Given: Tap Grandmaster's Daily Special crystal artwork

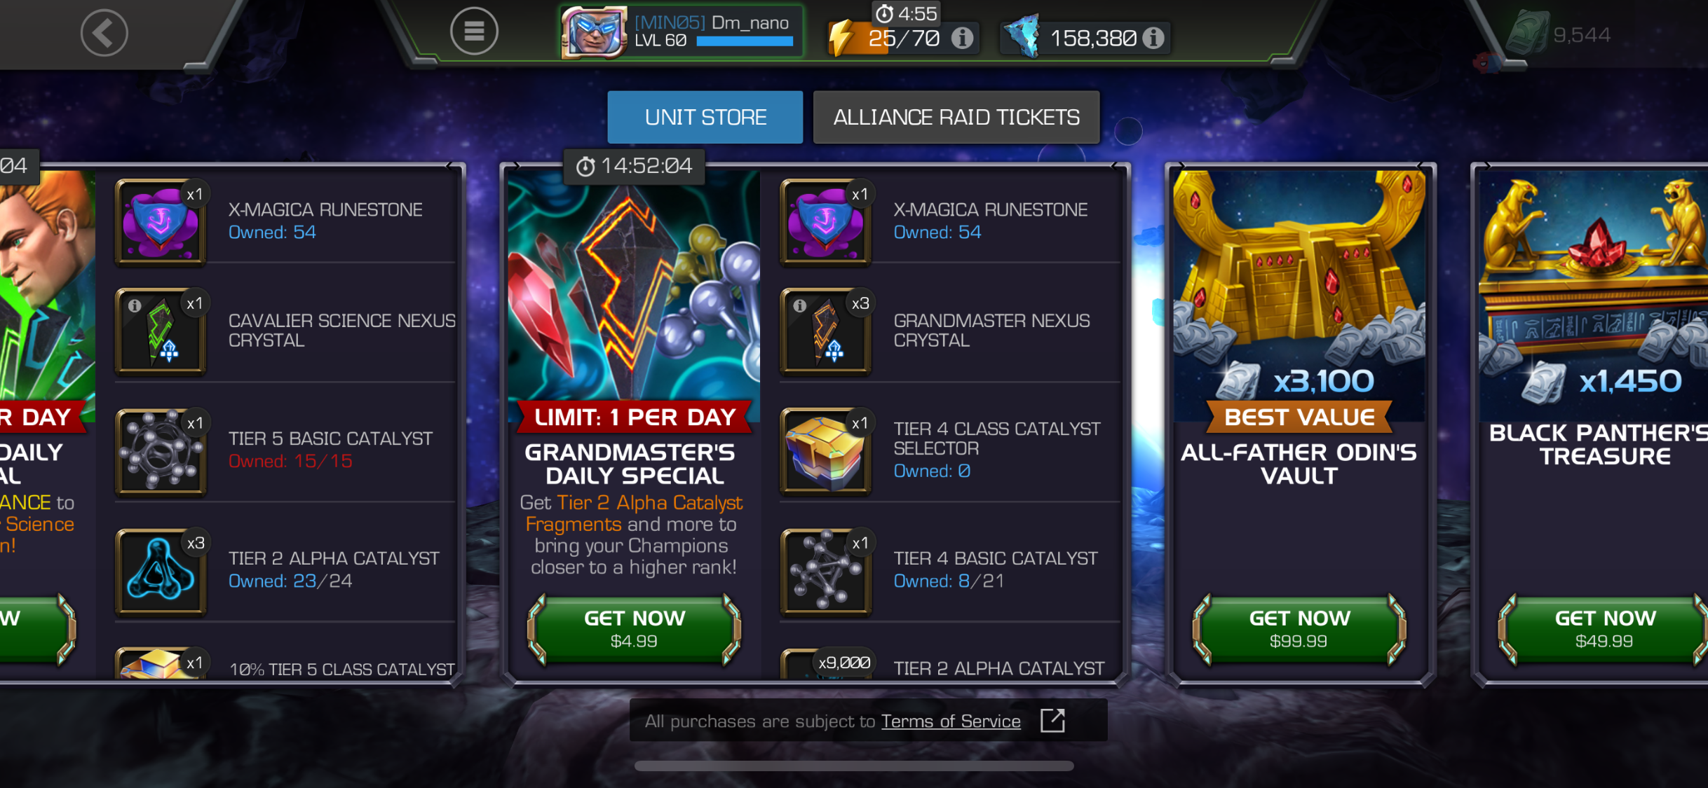Looking at the screenshot, I should click(634, 287).
